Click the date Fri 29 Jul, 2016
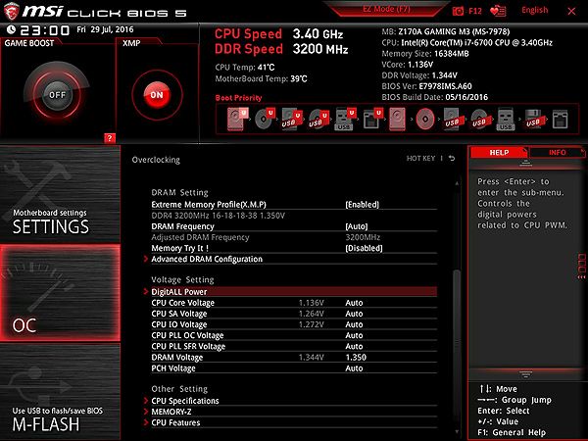Viewport: 588px width, 441px height. [105, 29]
